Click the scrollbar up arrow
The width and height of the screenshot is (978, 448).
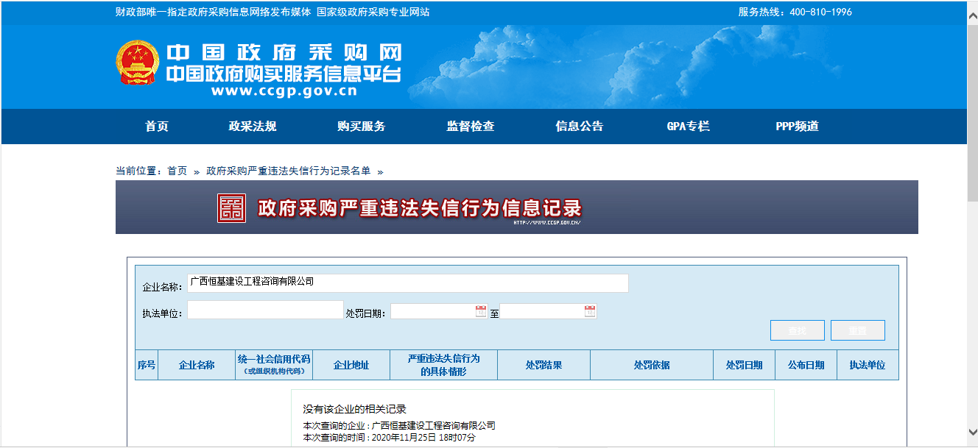click(x=972, y=8)
